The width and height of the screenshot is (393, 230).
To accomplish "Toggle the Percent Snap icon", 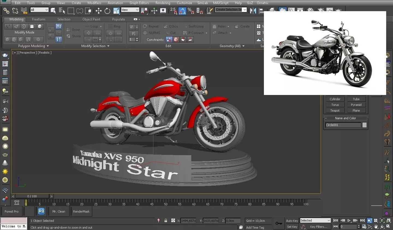I will click(191, 11).
